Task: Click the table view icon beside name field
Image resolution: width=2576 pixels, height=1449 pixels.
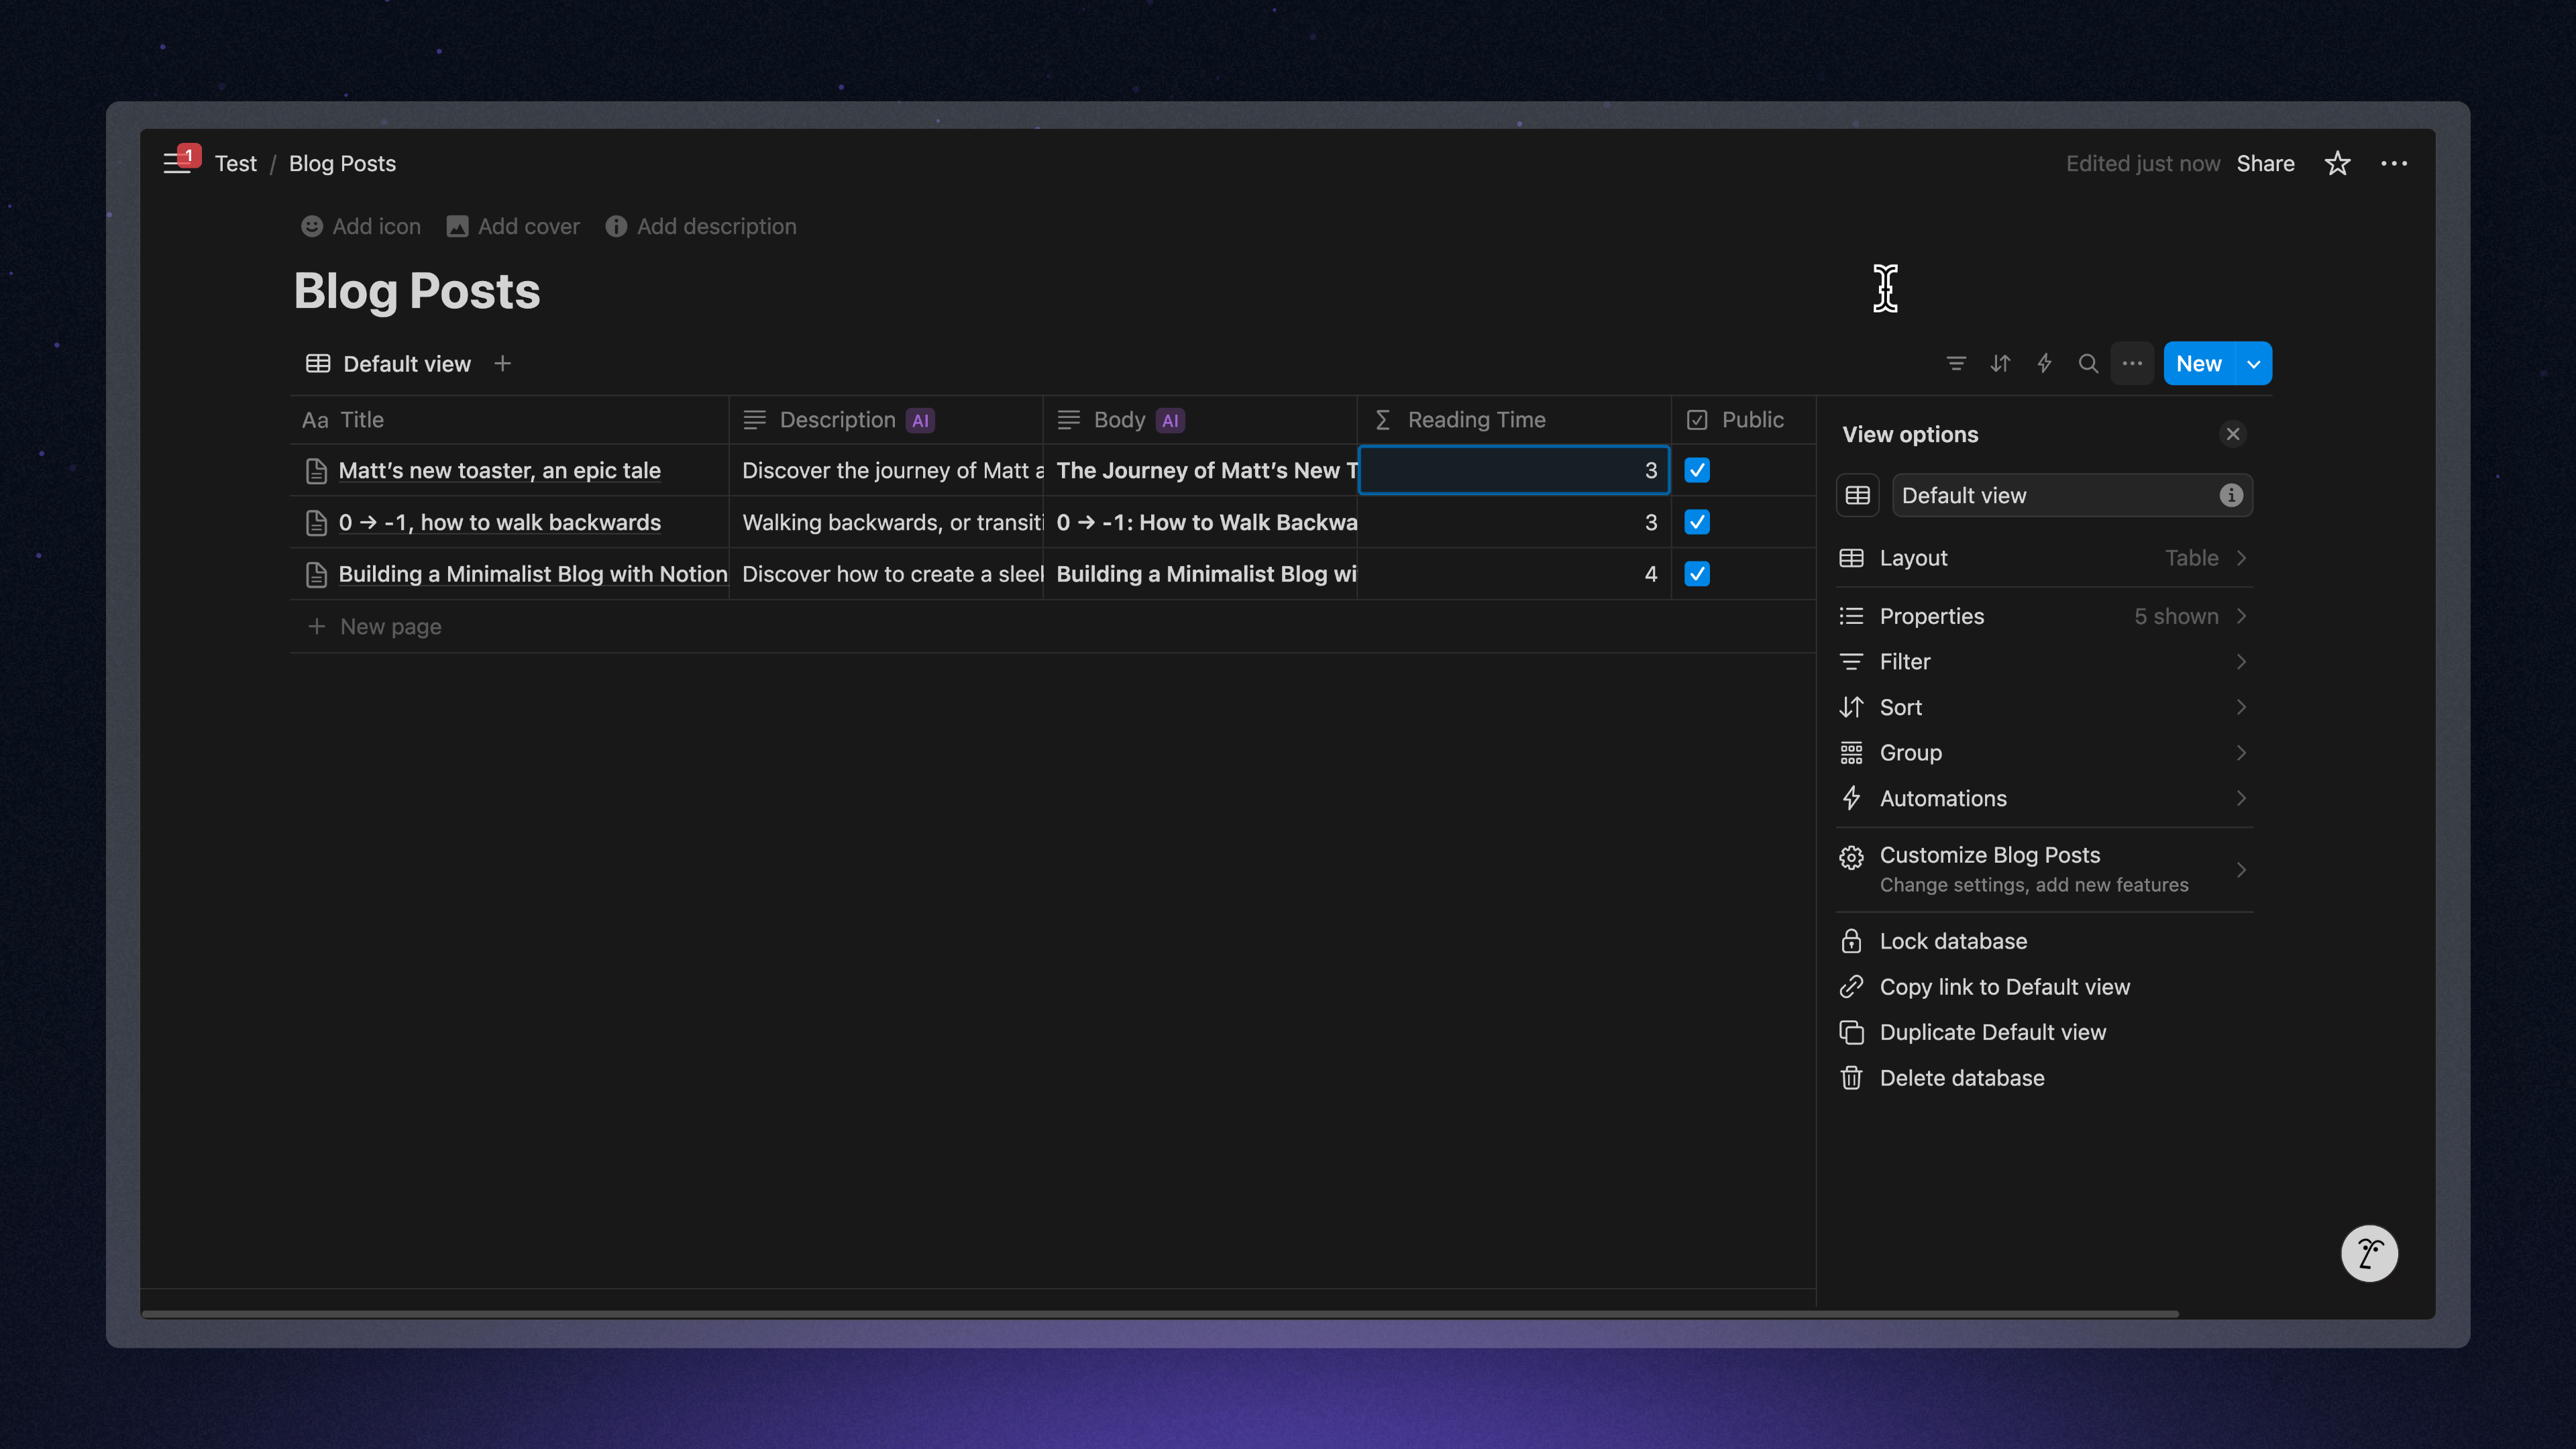Action: (1858, 496)
